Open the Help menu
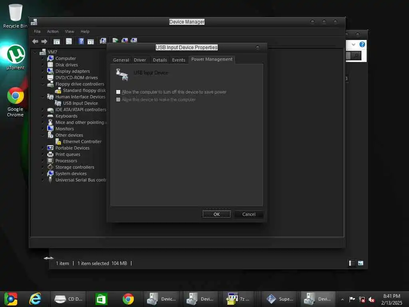 click(x=85, y=31)
